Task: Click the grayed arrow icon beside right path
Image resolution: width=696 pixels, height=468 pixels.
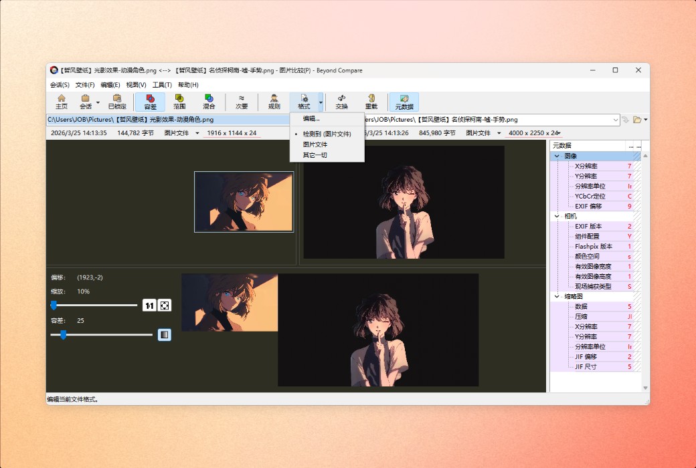Action: click(625, 120)
